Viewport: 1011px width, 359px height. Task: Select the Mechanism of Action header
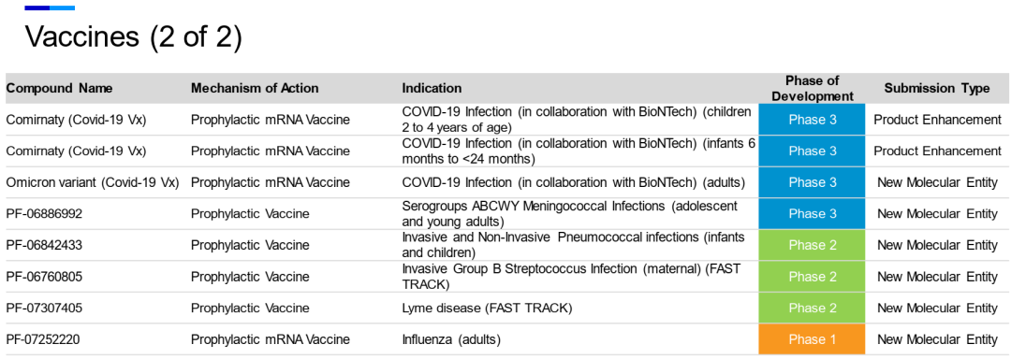point(255,89)
